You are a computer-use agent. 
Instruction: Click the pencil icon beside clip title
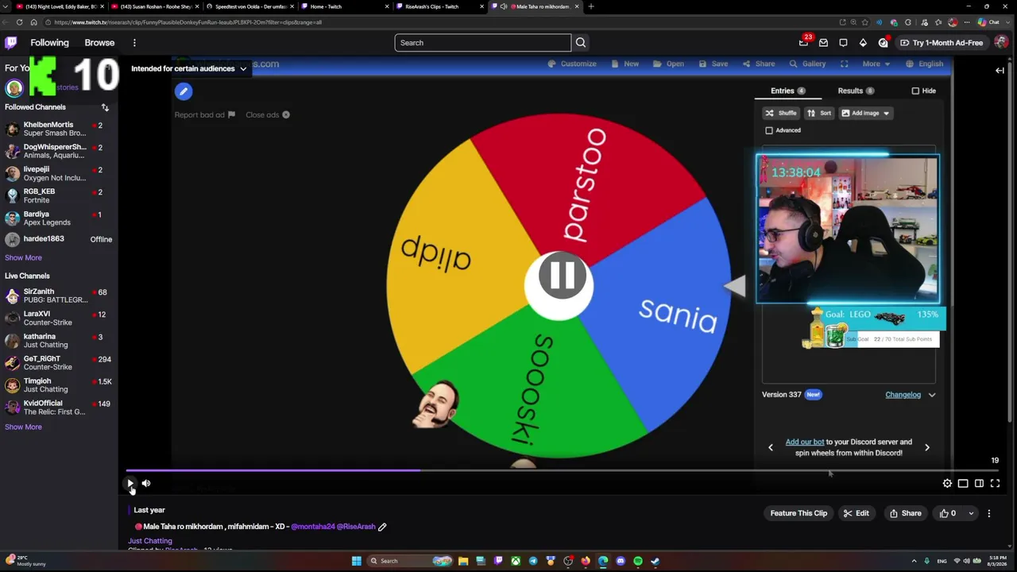[x=382, y=527]
